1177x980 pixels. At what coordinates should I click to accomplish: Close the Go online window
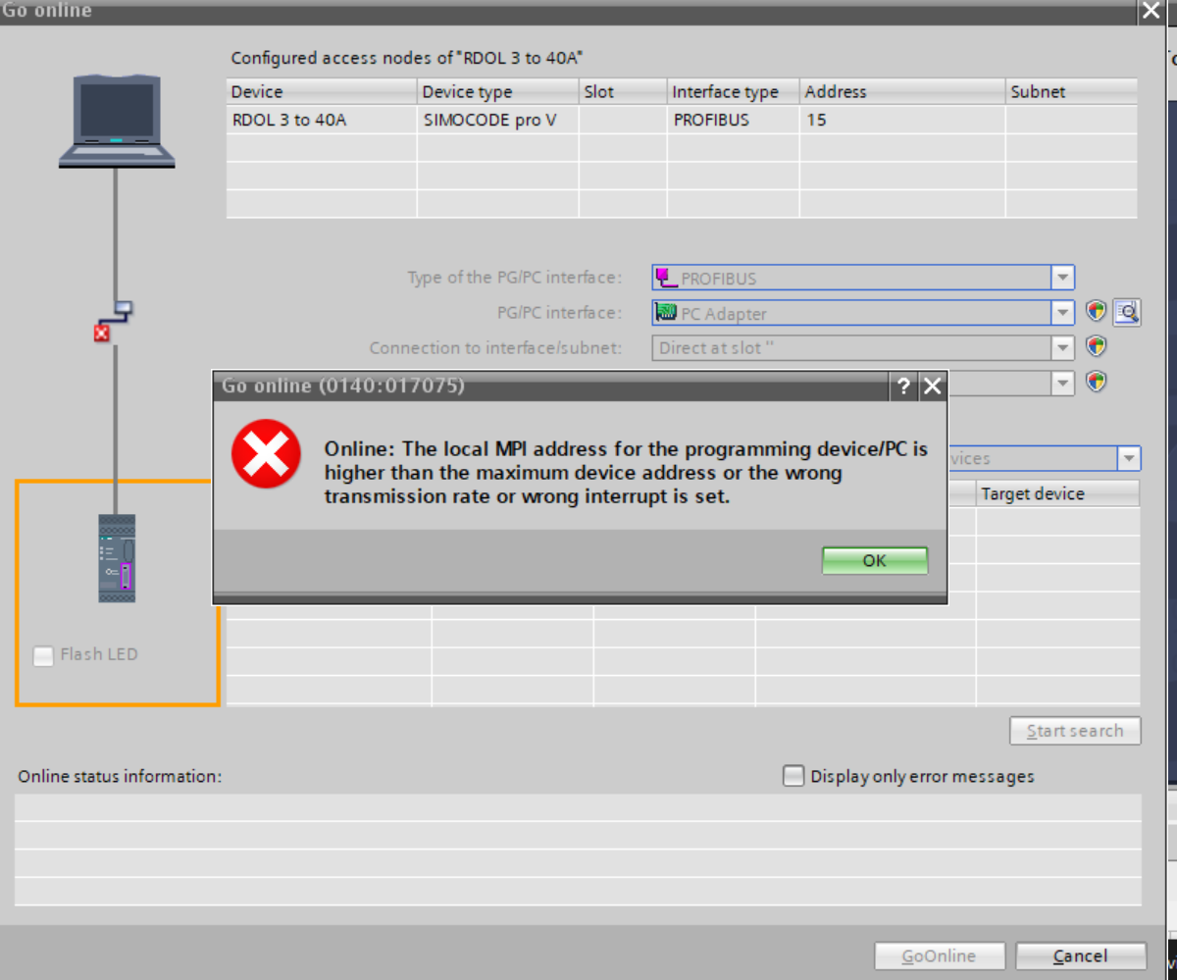pos(1151,11)
